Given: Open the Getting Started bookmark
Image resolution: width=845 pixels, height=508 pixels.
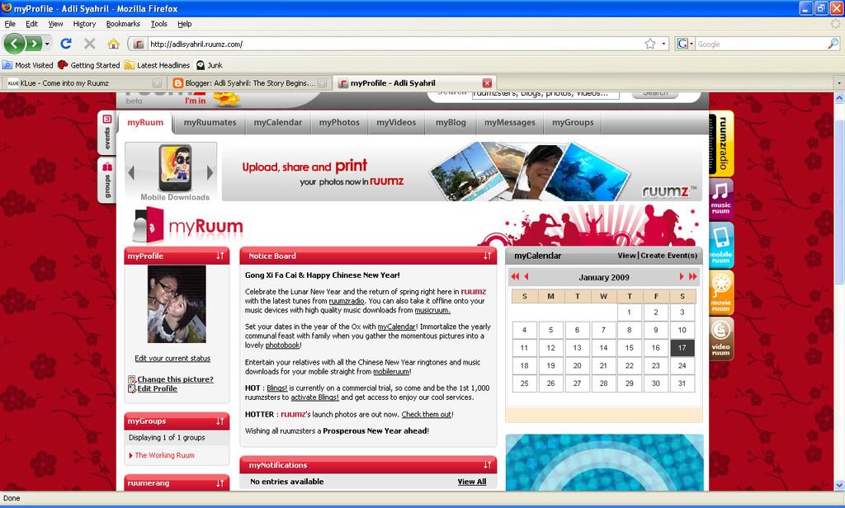Looking at the screenshot, I should pos(89,65).
